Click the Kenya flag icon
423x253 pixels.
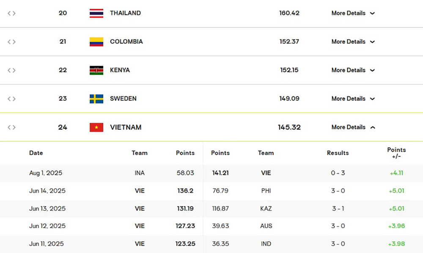point(96,70)
